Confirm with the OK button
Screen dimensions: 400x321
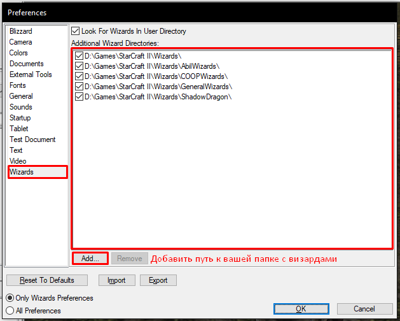tap(301, 309)
